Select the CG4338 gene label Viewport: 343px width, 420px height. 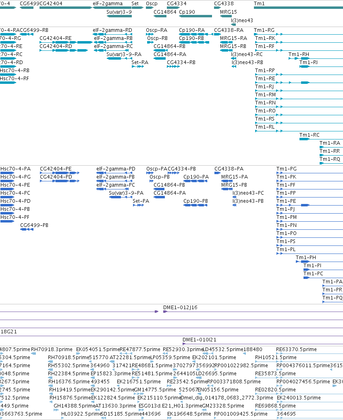[224, 4]
